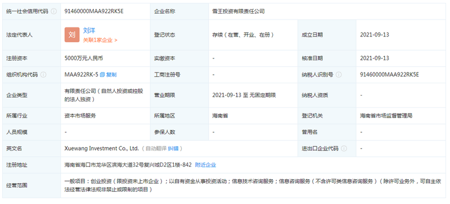Click Xuewang Investment Co., Ltd. text
Screen dimensions: 450x204
(x=102, y=148)
